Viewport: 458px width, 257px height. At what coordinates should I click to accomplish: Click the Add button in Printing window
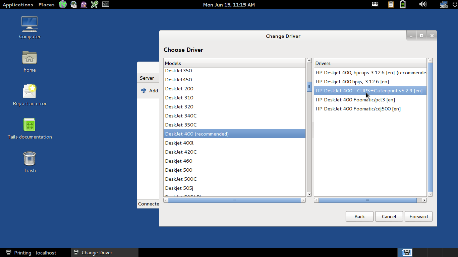tap(150, 91)
